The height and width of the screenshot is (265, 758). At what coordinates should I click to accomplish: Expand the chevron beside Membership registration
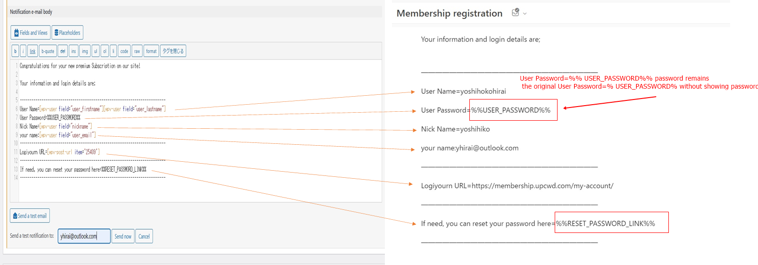525,14
